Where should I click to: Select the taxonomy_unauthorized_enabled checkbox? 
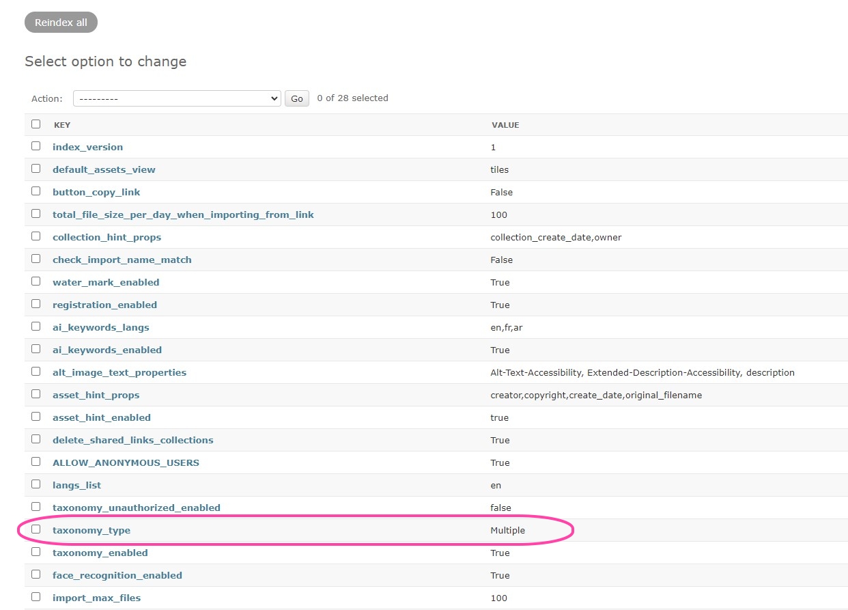click(36, 507)
